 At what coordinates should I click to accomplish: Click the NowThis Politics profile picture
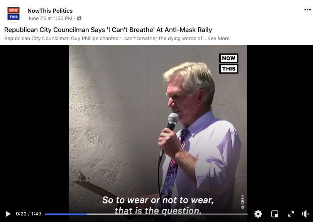coord(14,13)
